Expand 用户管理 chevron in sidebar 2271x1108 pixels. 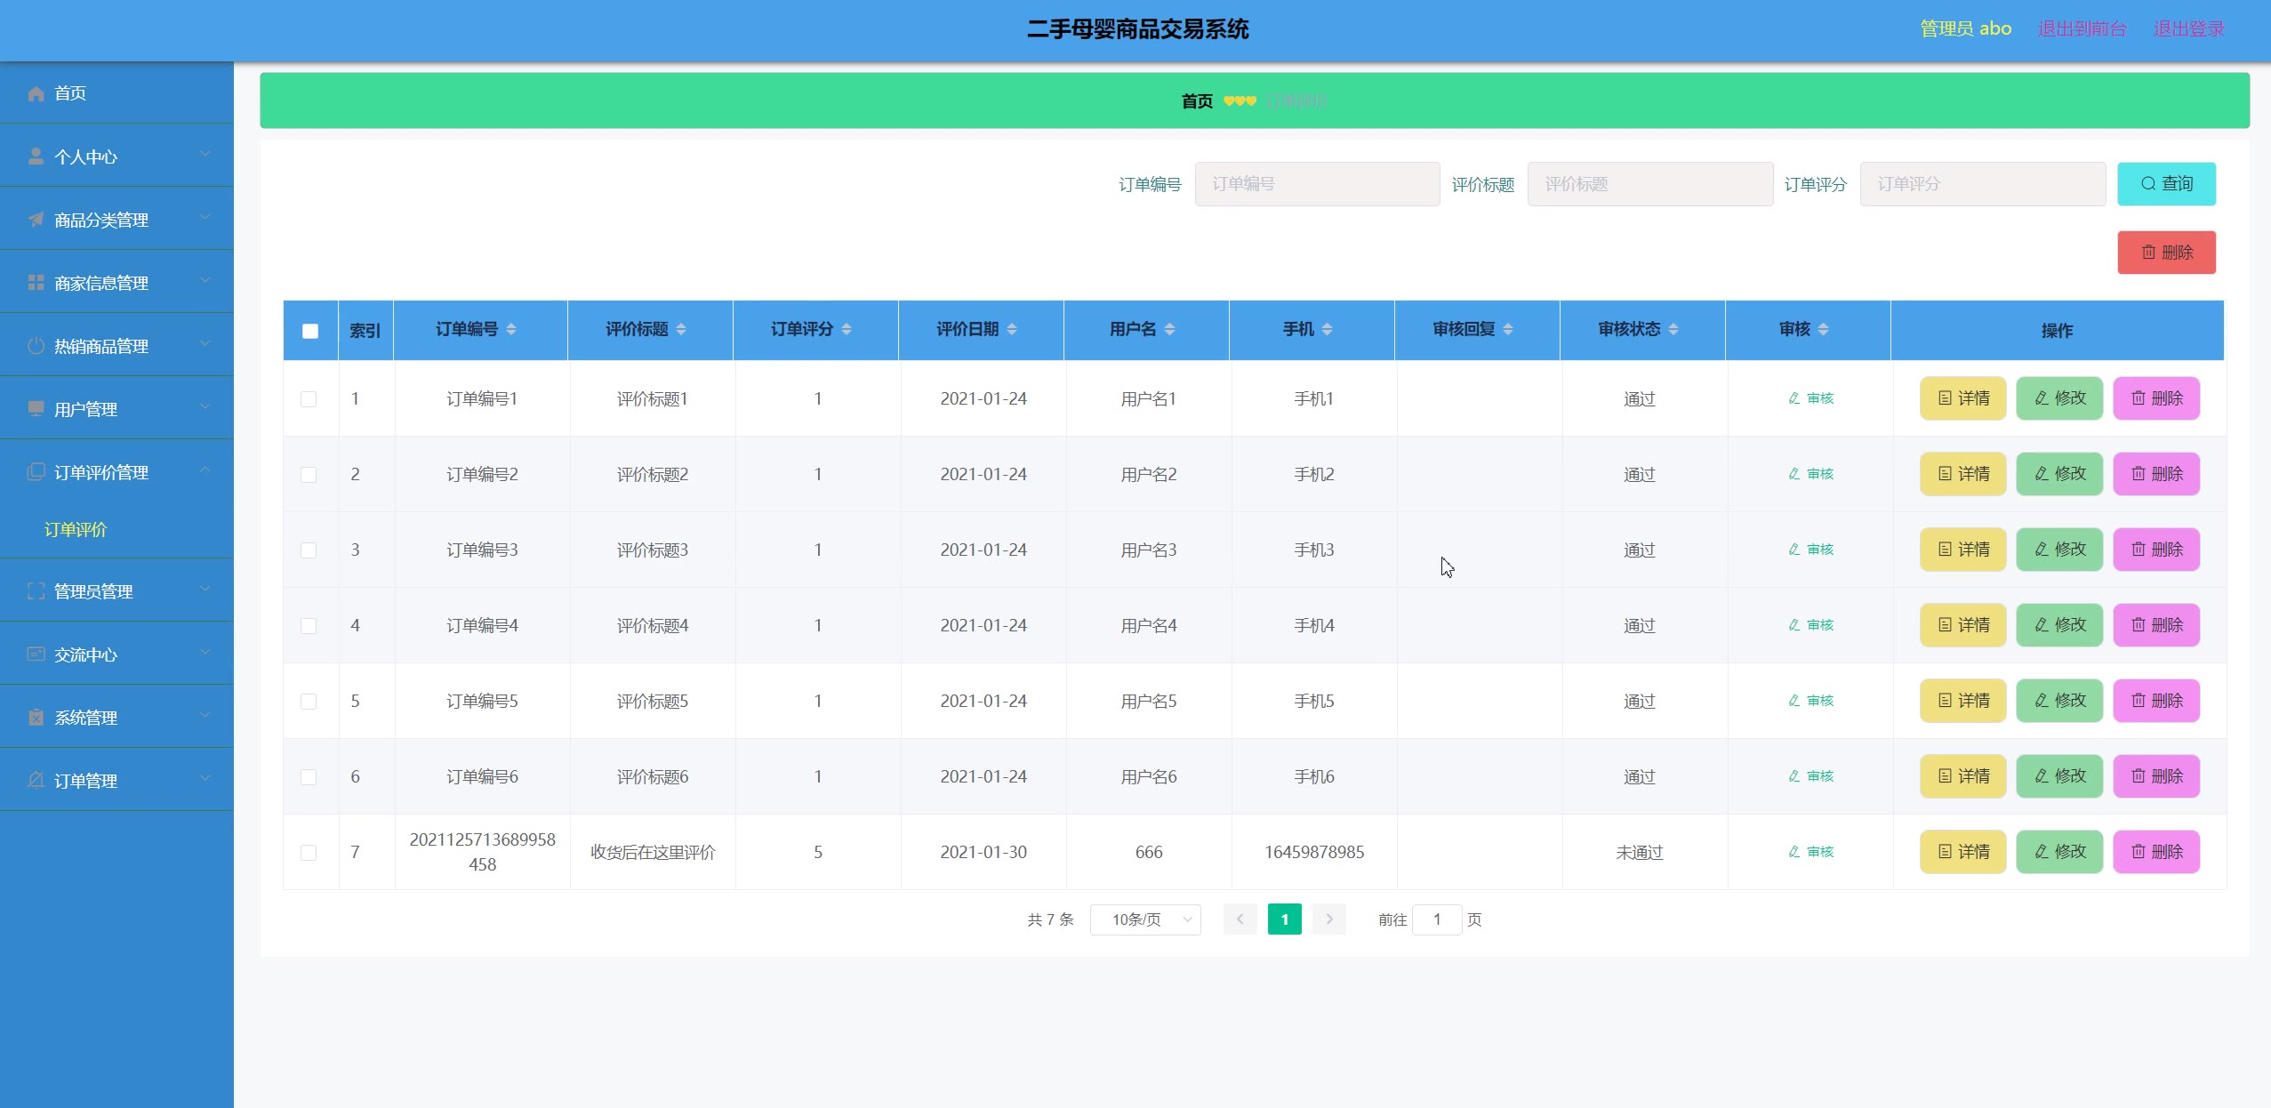(205, 407)
